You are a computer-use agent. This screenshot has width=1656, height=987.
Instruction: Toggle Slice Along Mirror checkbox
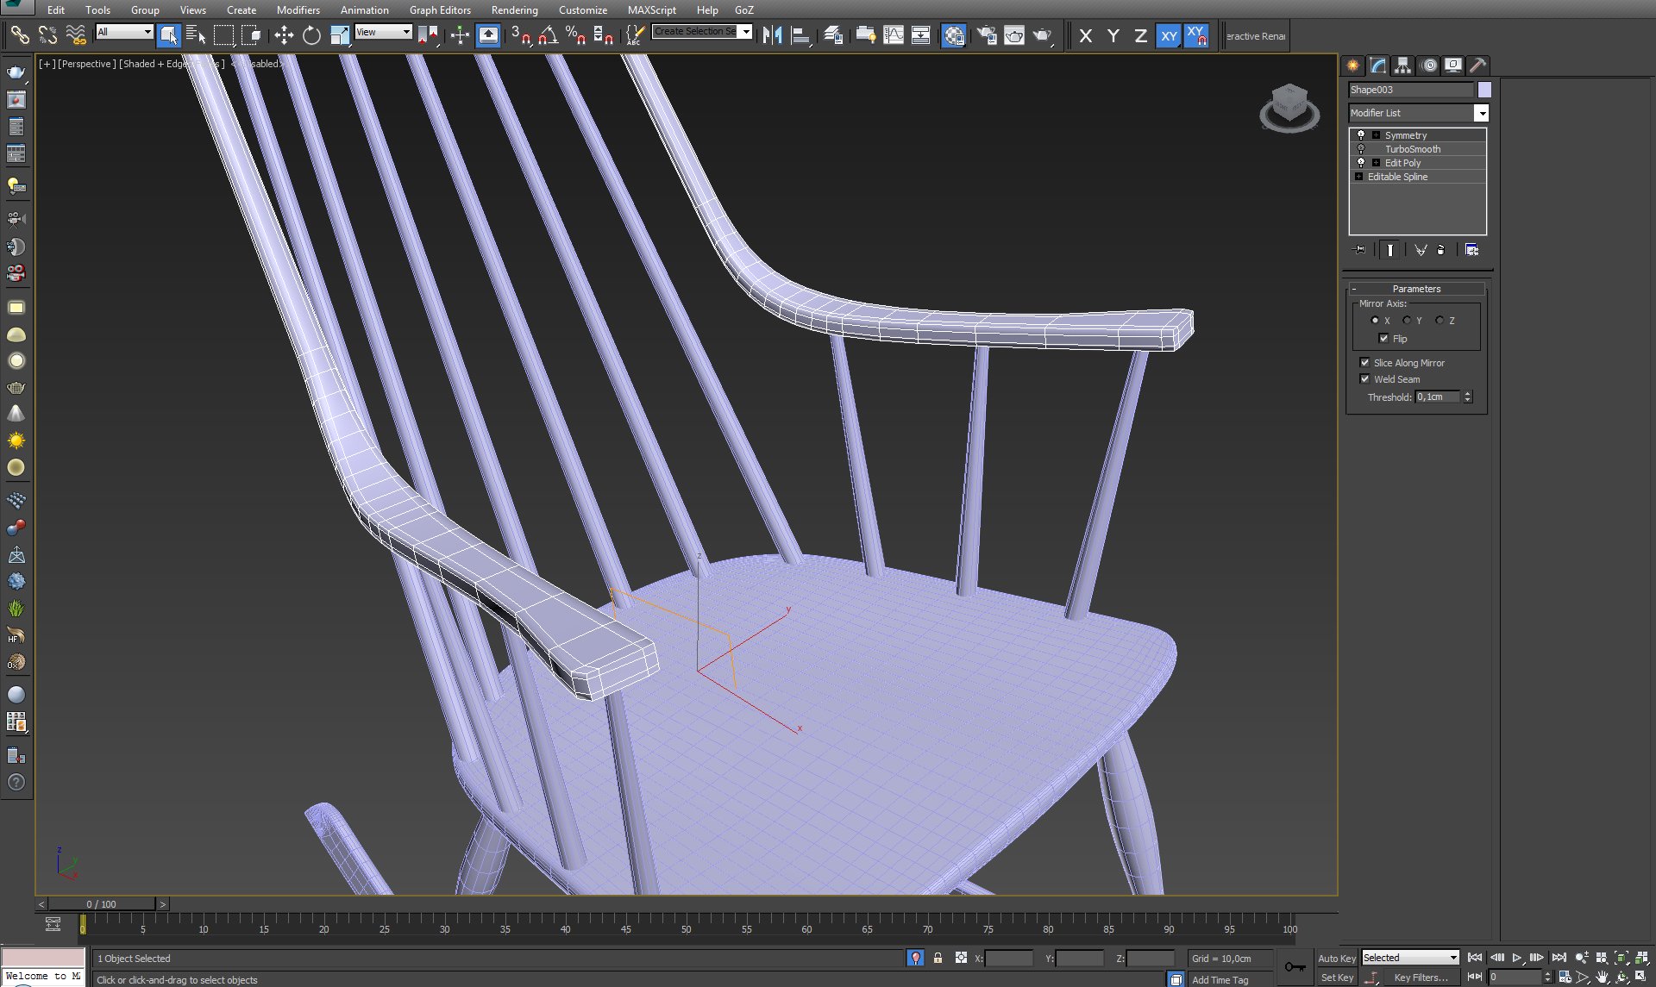[1364, 363]
